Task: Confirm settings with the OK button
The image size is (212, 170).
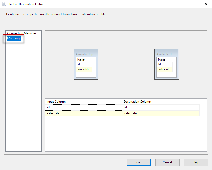Action: (138, 162)
